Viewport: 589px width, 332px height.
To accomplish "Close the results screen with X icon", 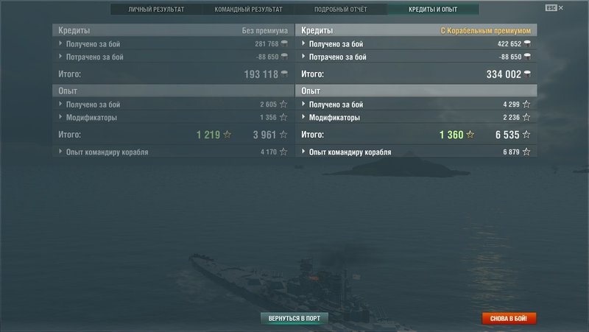I will [x=561, y=8].
